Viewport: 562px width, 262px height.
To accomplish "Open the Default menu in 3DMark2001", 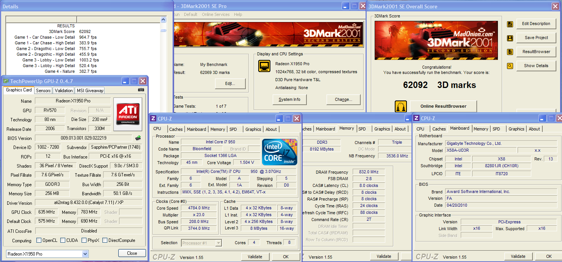I will (x=190, y=14).
